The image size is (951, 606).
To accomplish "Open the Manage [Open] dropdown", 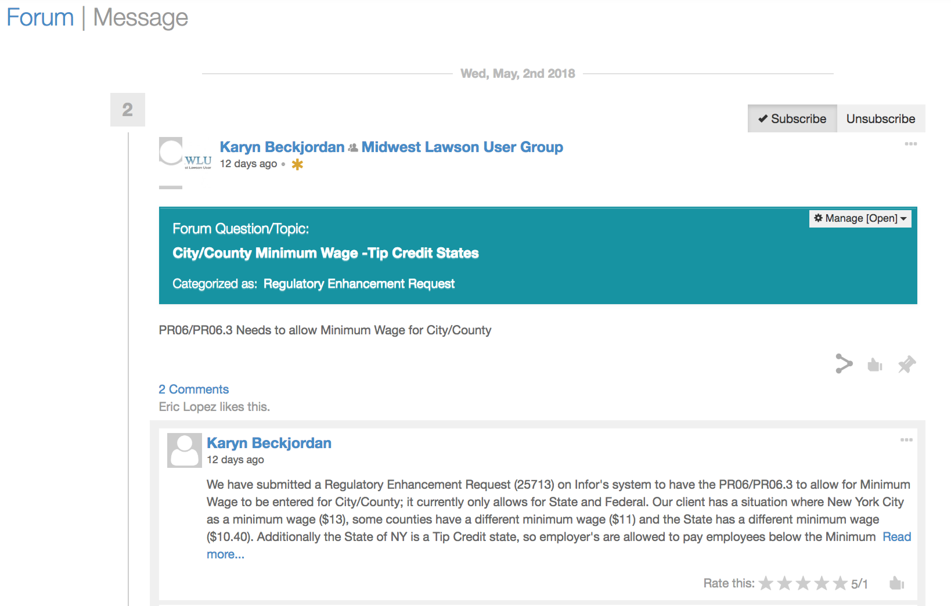I will pyautogui.click(x=860, y=218).
